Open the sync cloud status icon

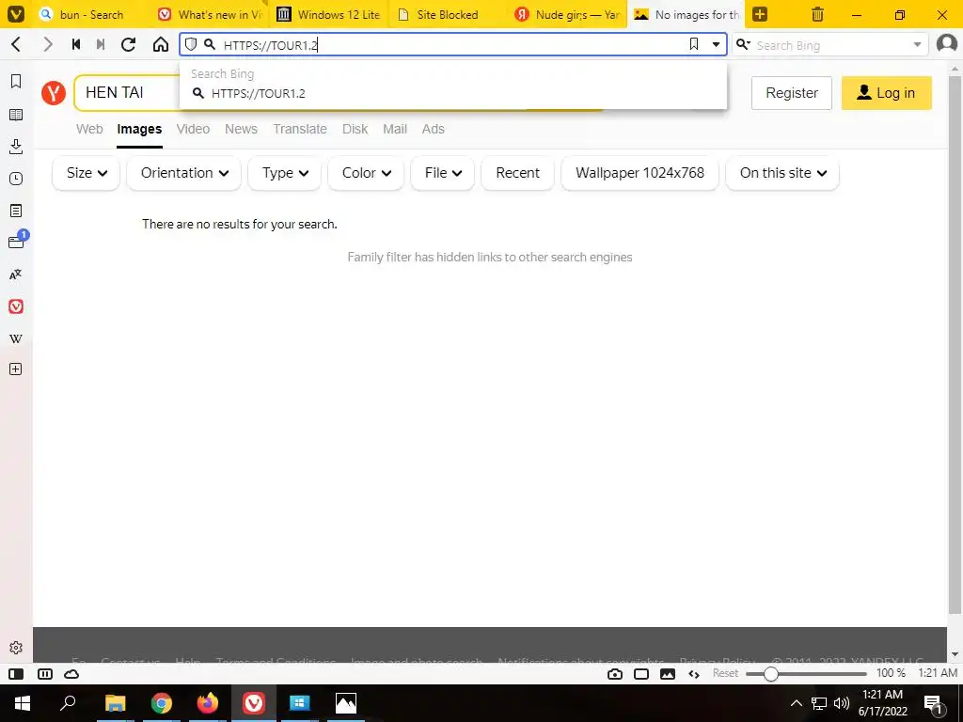click(71, 674)
